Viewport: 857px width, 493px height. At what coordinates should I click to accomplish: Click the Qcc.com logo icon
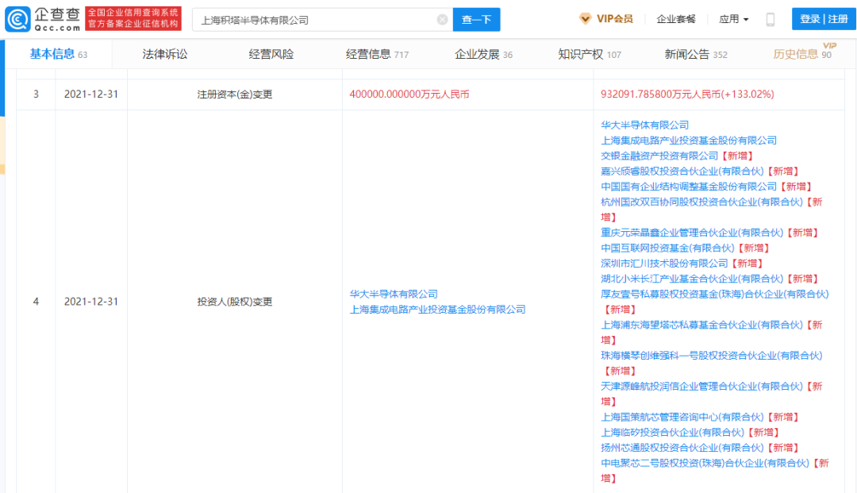(x=17, y=20)
